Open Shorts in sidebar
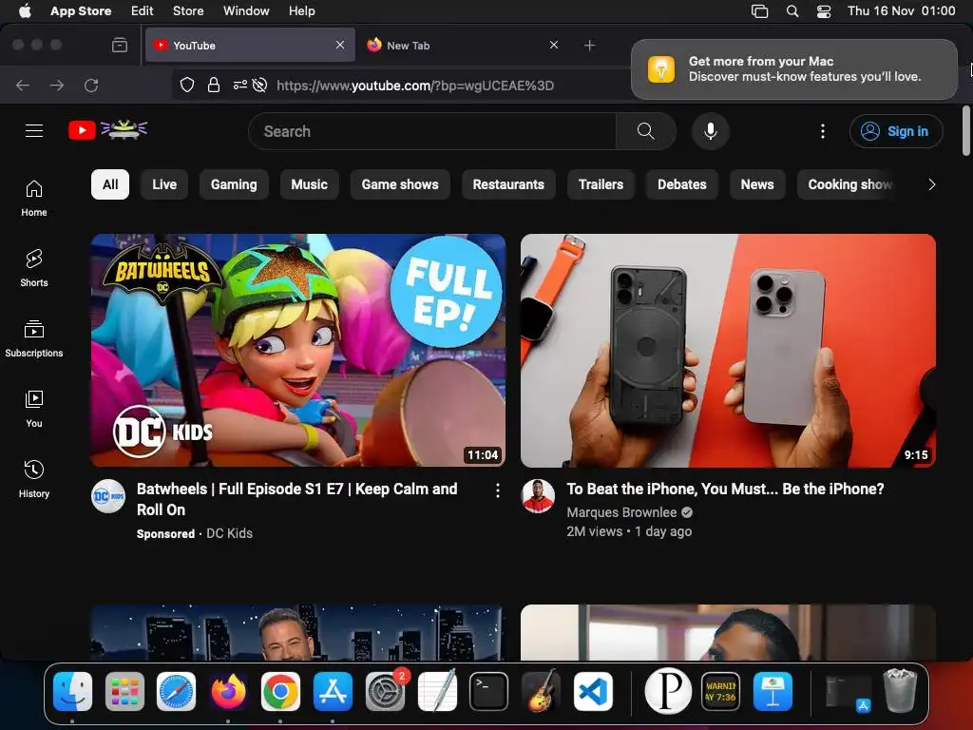Screen dimensions: 973x730 coord(34,268)
